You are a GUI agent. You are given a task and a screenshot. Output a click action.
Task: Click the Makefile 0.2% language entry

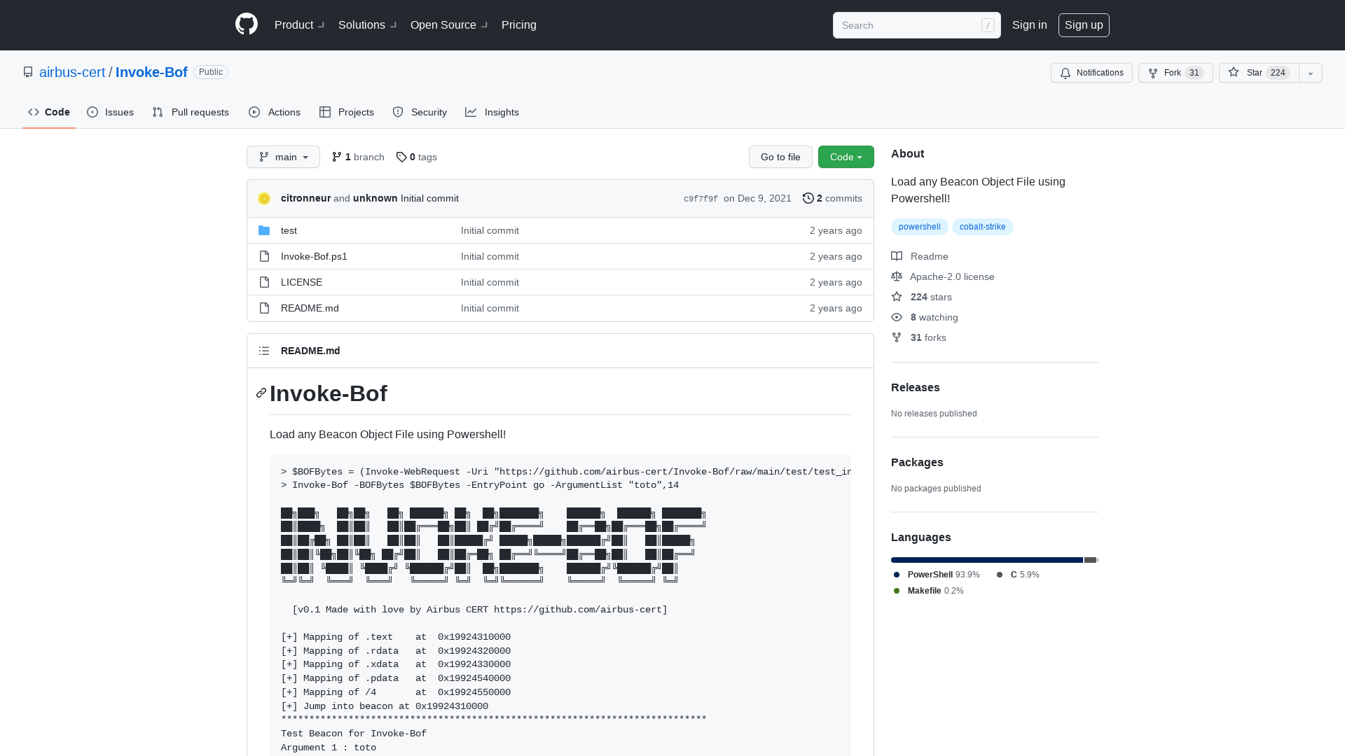[928, 591]
